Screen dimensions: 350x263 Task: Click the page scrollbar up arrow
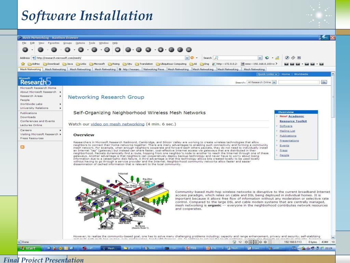pyautogui.click(x=333, y=74)
